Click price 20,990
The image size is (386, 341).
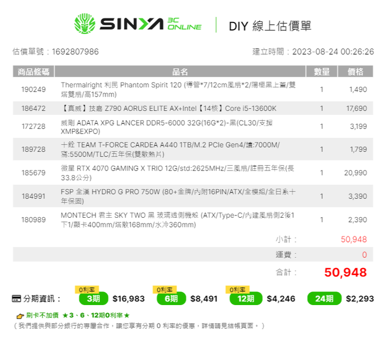(355, 173)
